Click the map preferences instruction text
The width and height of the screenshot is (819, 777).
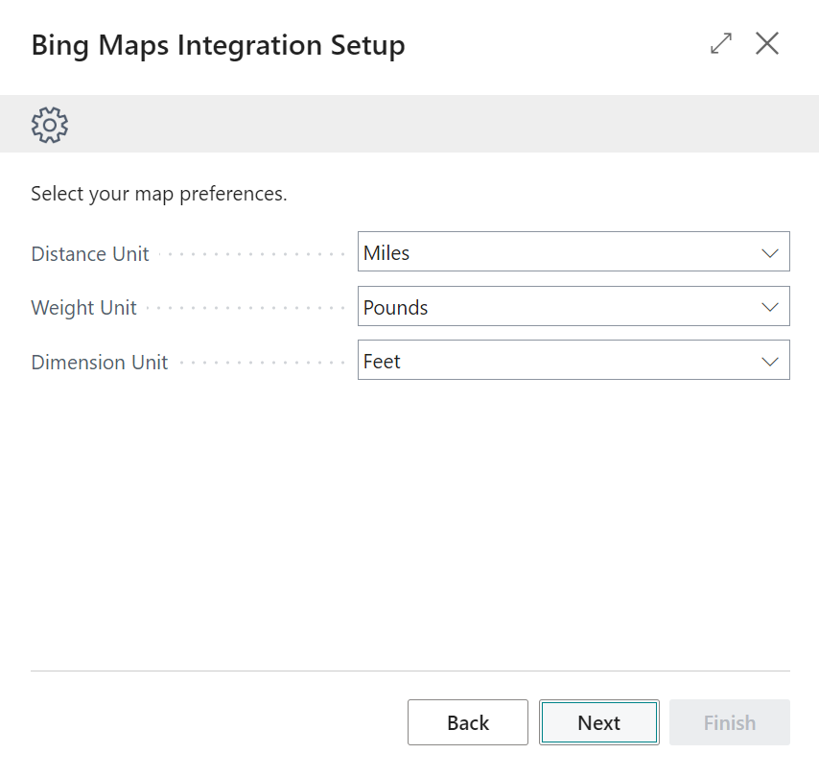click(157, 193)
